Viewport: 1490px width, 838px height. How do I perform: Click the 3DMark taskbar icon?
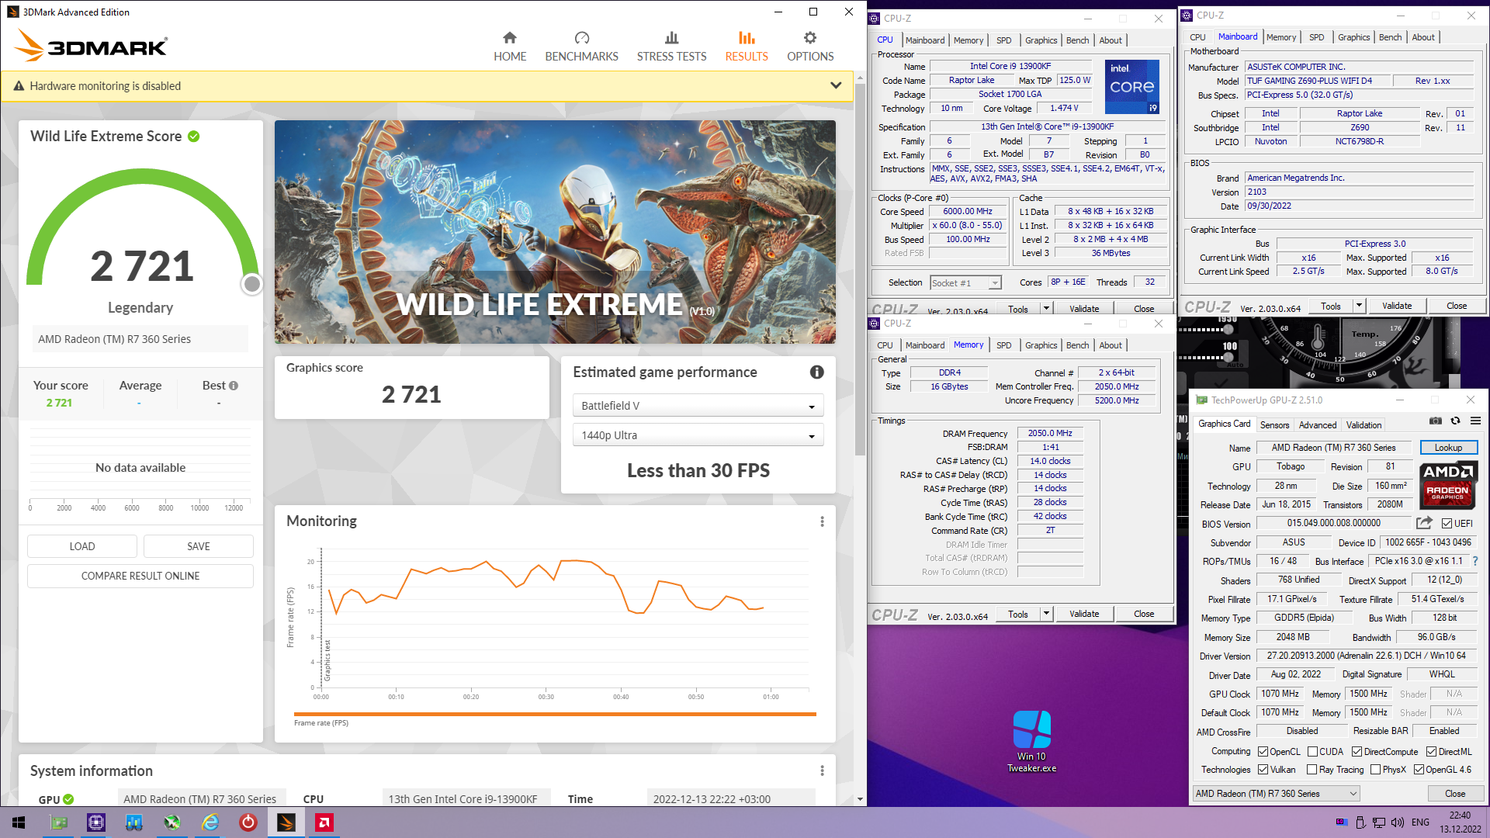pos(286,822)
